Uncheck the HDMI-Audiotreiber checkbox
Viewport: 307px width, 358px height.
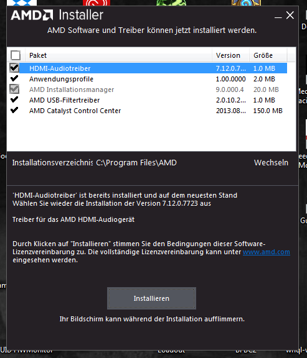(x=14, y=68)
